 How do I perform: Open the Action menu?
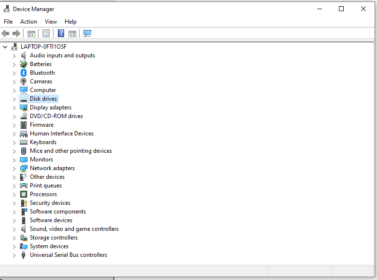[28, 22]
